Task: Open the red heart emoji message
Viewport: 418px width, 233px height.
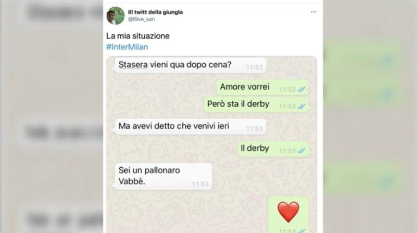Action: (x=288, y=212)
